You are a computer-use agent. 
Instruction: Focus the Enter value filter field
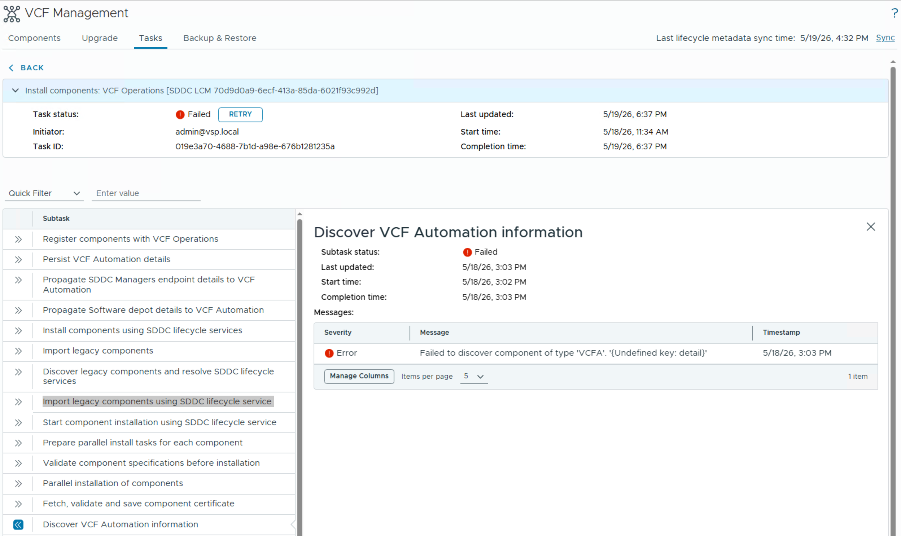(x=146, y=193)
